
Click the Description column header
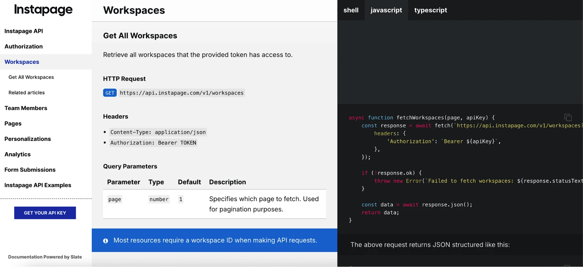pyautogui.click(x=227, y=182)
